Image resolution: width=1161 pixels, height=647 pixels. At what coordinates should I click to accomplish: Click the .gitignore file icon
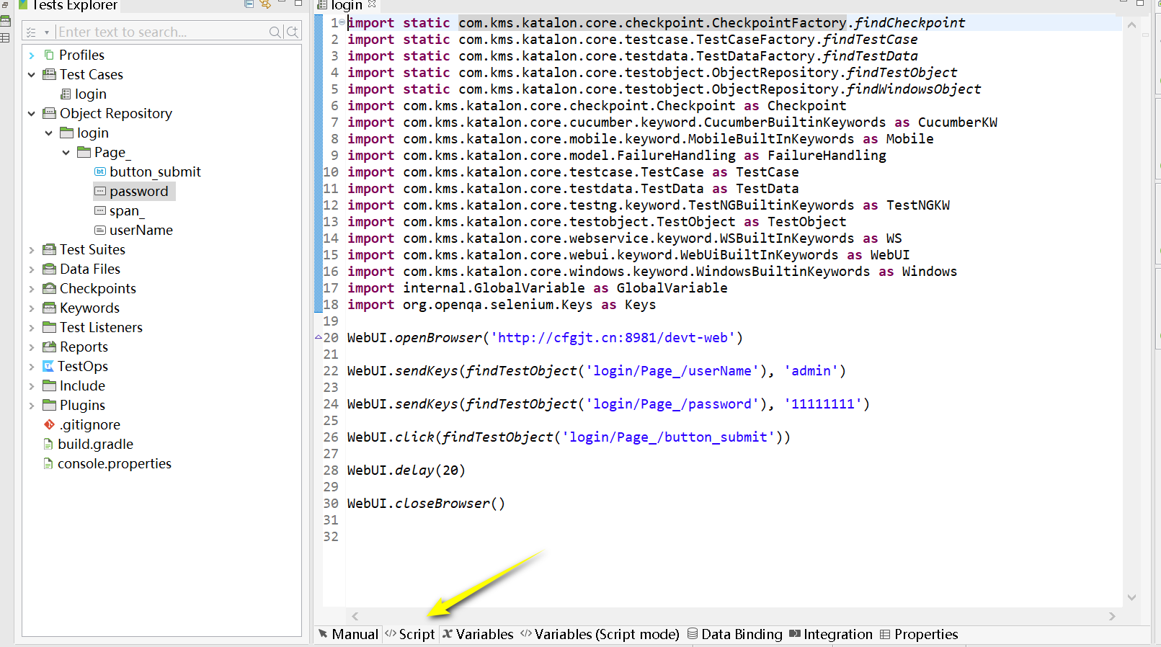(49, 424)
